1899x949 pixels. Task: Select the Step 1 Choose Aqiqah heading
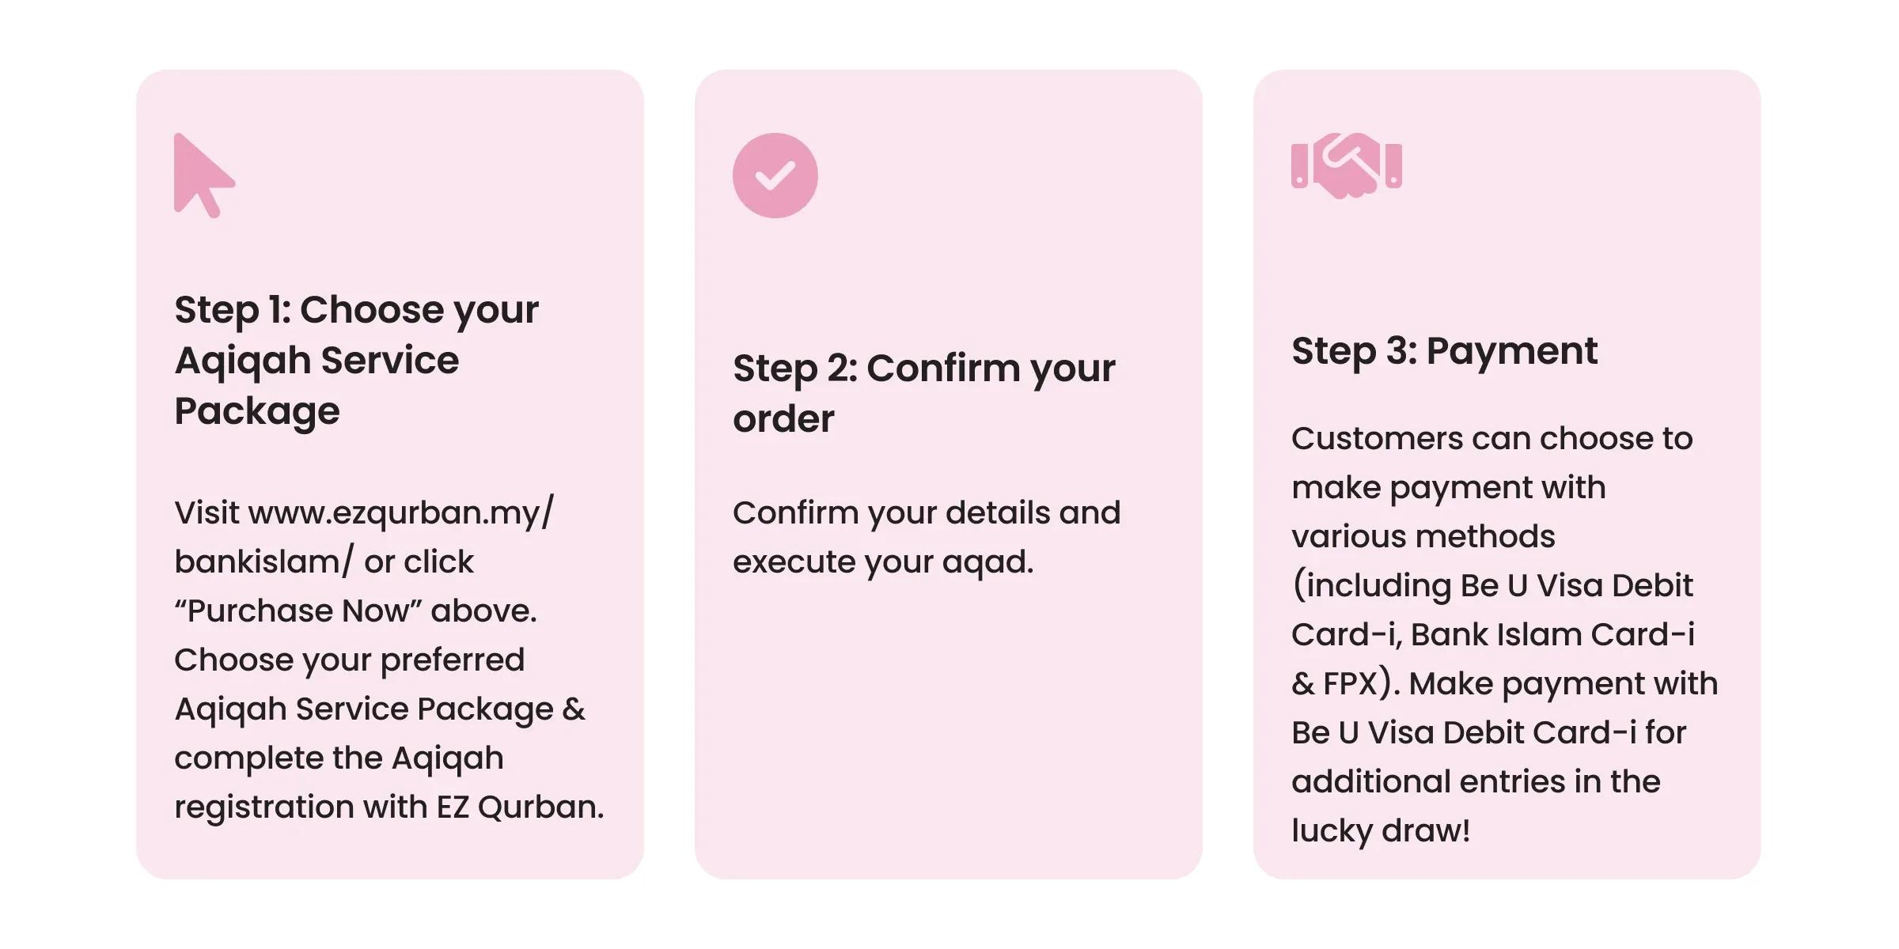coord(356,360)
